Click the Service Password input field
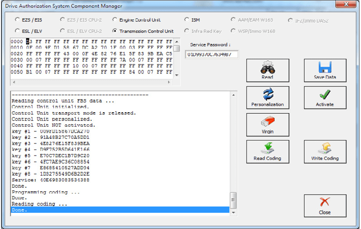The height and width of the screenshot is (229, 361). coord(211,54)
